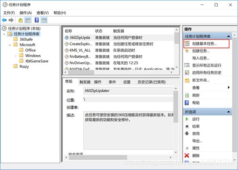
Task: Click the 触发器 column header
Action: coord(119,31)
